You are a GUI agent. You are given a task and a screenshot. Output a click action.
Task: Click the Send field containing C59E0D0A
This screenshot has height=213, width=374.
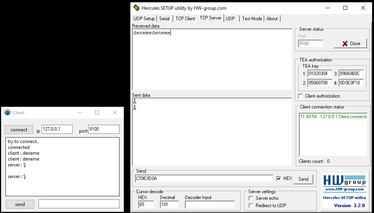coord(204,178)
